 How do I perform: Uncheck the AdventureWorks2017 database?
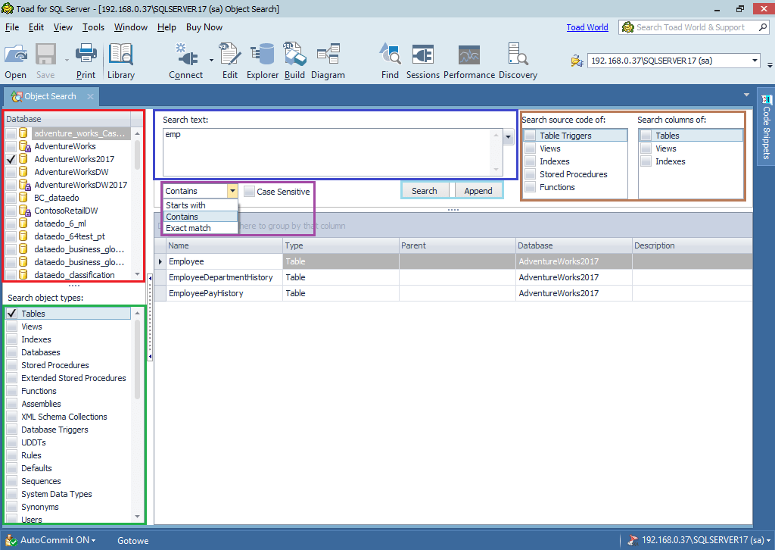tap(10, 159)
